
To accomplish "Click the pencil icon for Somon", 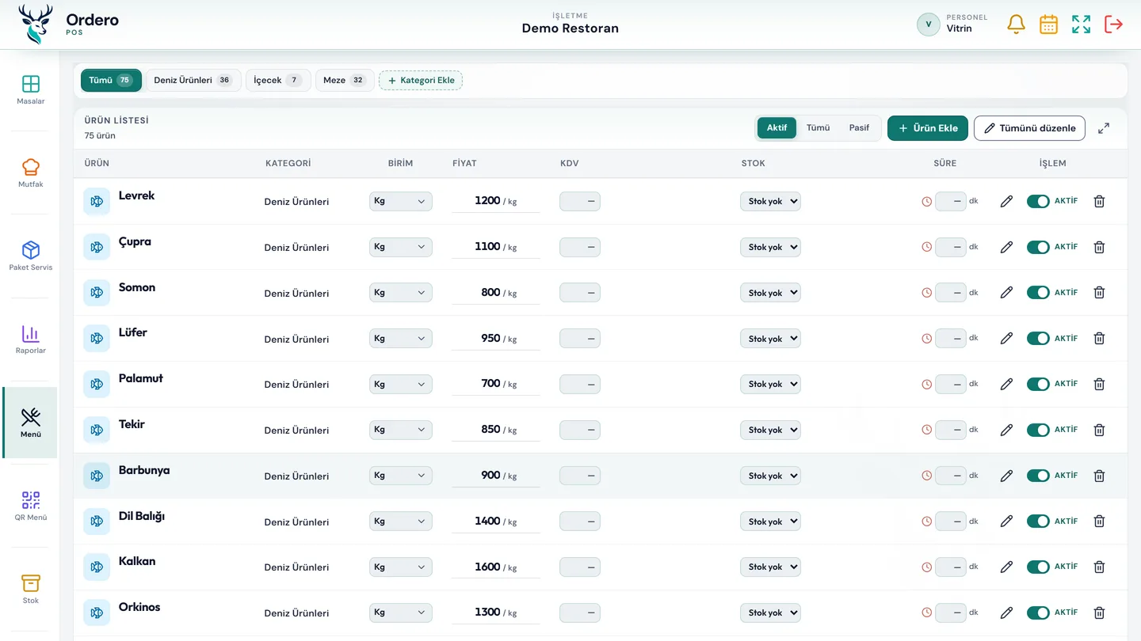I will click(1006, 293).
